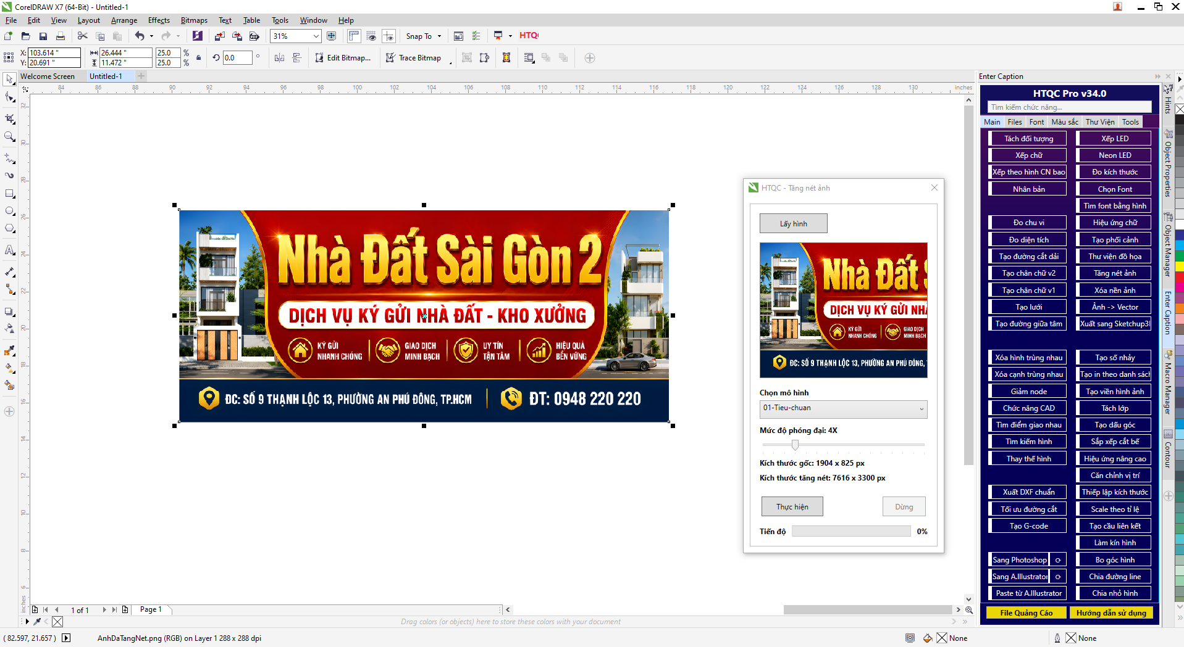
Task: Open the undo history dropdown arrow
Action: 151,36
